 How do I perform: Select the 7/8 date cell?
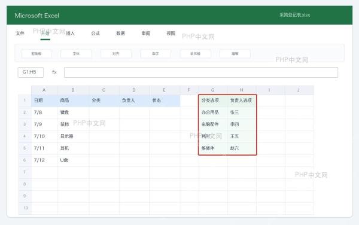click(x=44, y=113)
